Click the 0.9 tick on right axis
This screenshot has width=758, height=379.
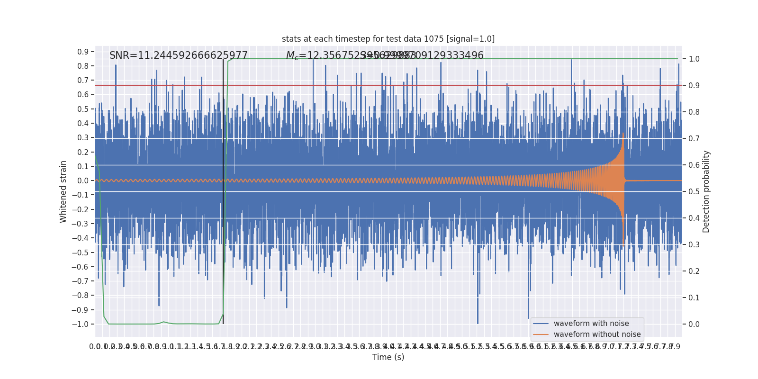click(x=694, y=86)
